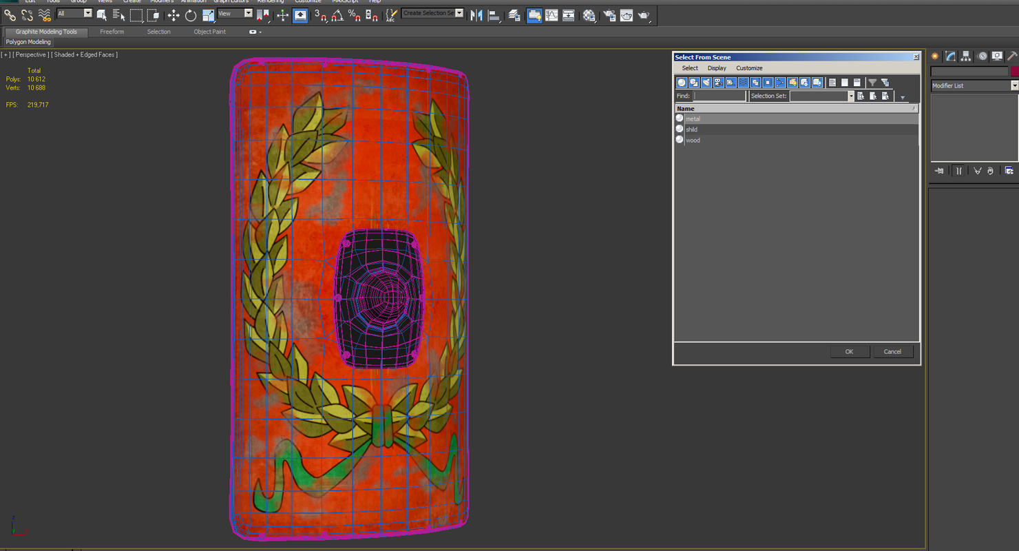1019x551 pixels.
Task: Open the Material Editor
Action: (589, 14)
